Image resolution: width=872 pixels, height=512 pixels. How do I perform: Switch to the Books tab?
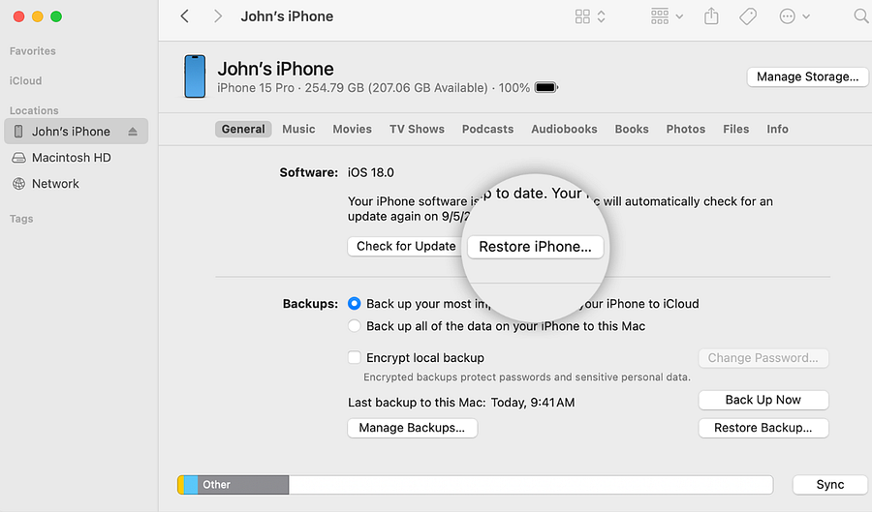631,129
